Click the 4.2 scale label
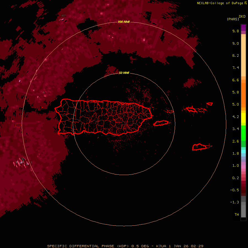Screen dimensions: 248x248 coord(236,117)
